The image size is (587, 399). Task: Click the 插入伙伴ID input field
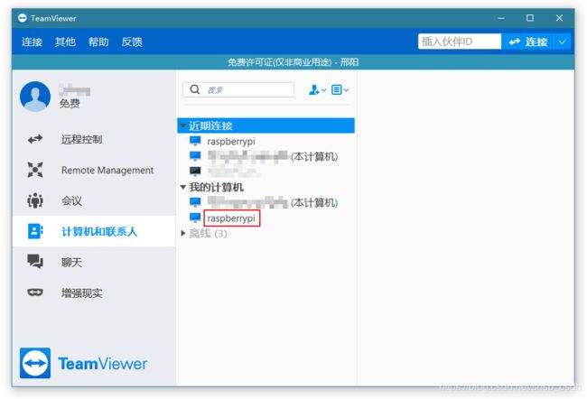(x=460, y=42)
